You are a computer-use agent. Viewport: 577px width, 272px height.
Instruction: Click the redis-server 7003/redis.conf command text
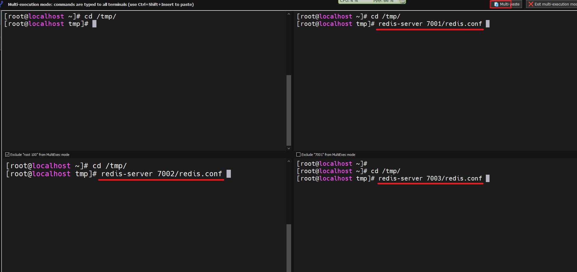click(430, 178)
